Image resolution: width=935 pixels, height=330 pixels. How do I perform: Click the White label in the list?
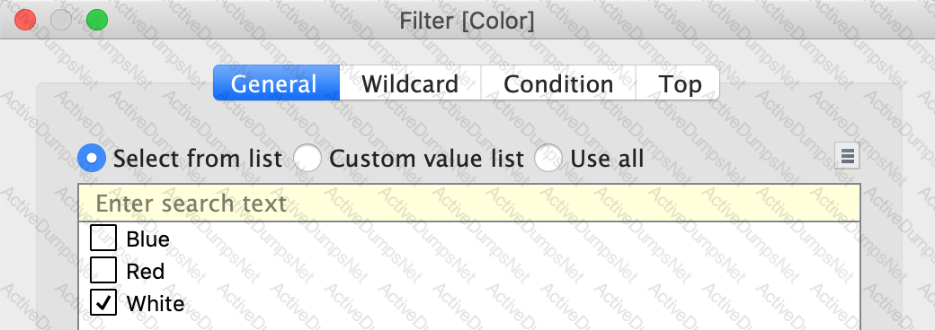pyautogui.click(x=156, y=304)
